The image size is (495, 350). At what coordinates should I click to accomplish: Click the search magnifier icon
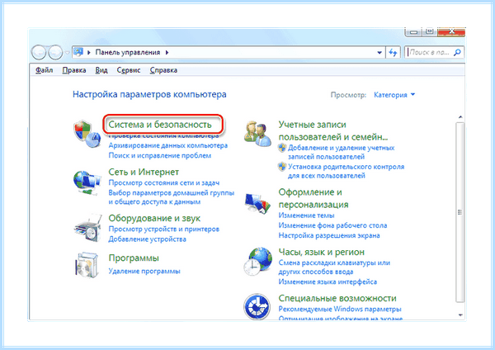pos(457,53)
